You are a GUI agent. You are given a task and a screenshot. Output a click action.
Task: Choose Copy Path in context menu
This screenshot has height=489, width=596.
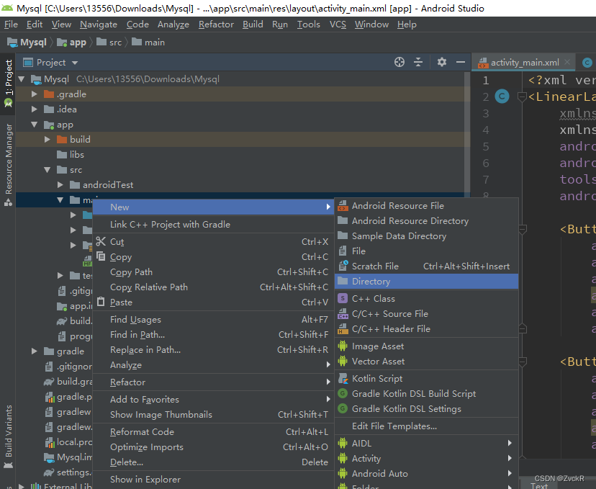213,272
